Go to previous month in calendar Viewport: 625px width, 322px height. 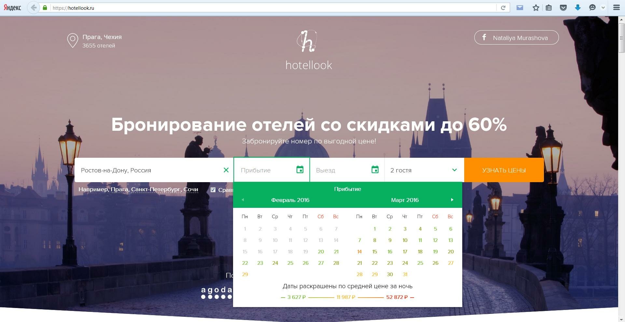tap(243, 200)
